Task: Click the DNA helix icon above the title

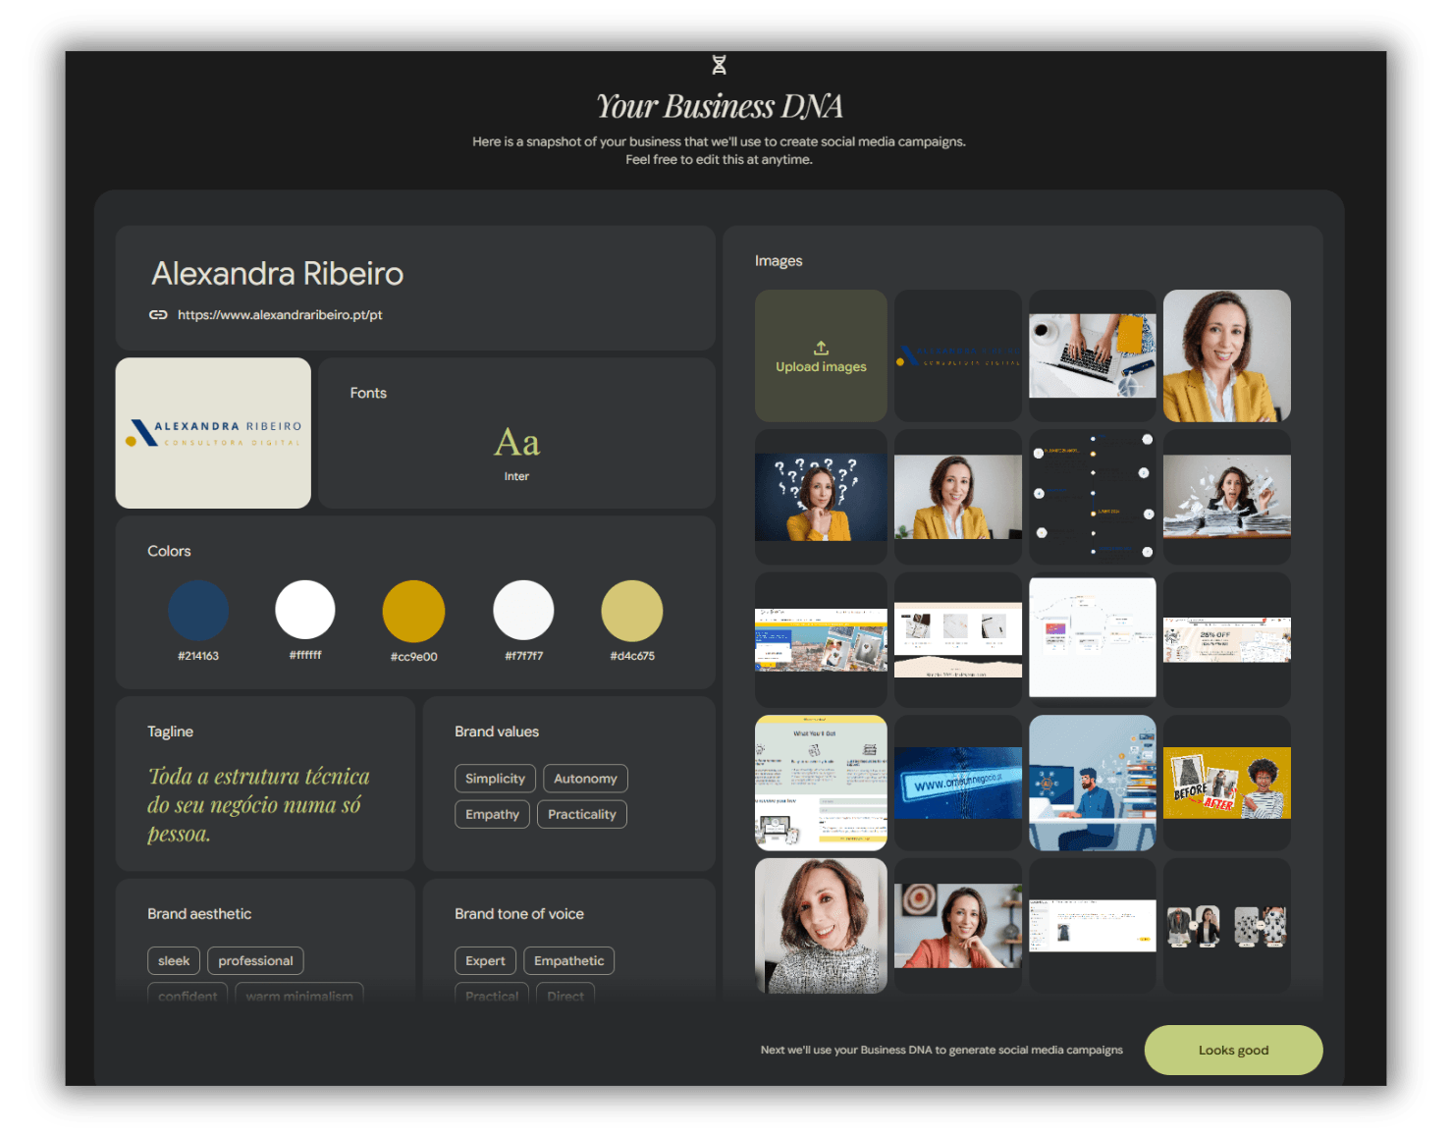Action: tap(719, 65)
